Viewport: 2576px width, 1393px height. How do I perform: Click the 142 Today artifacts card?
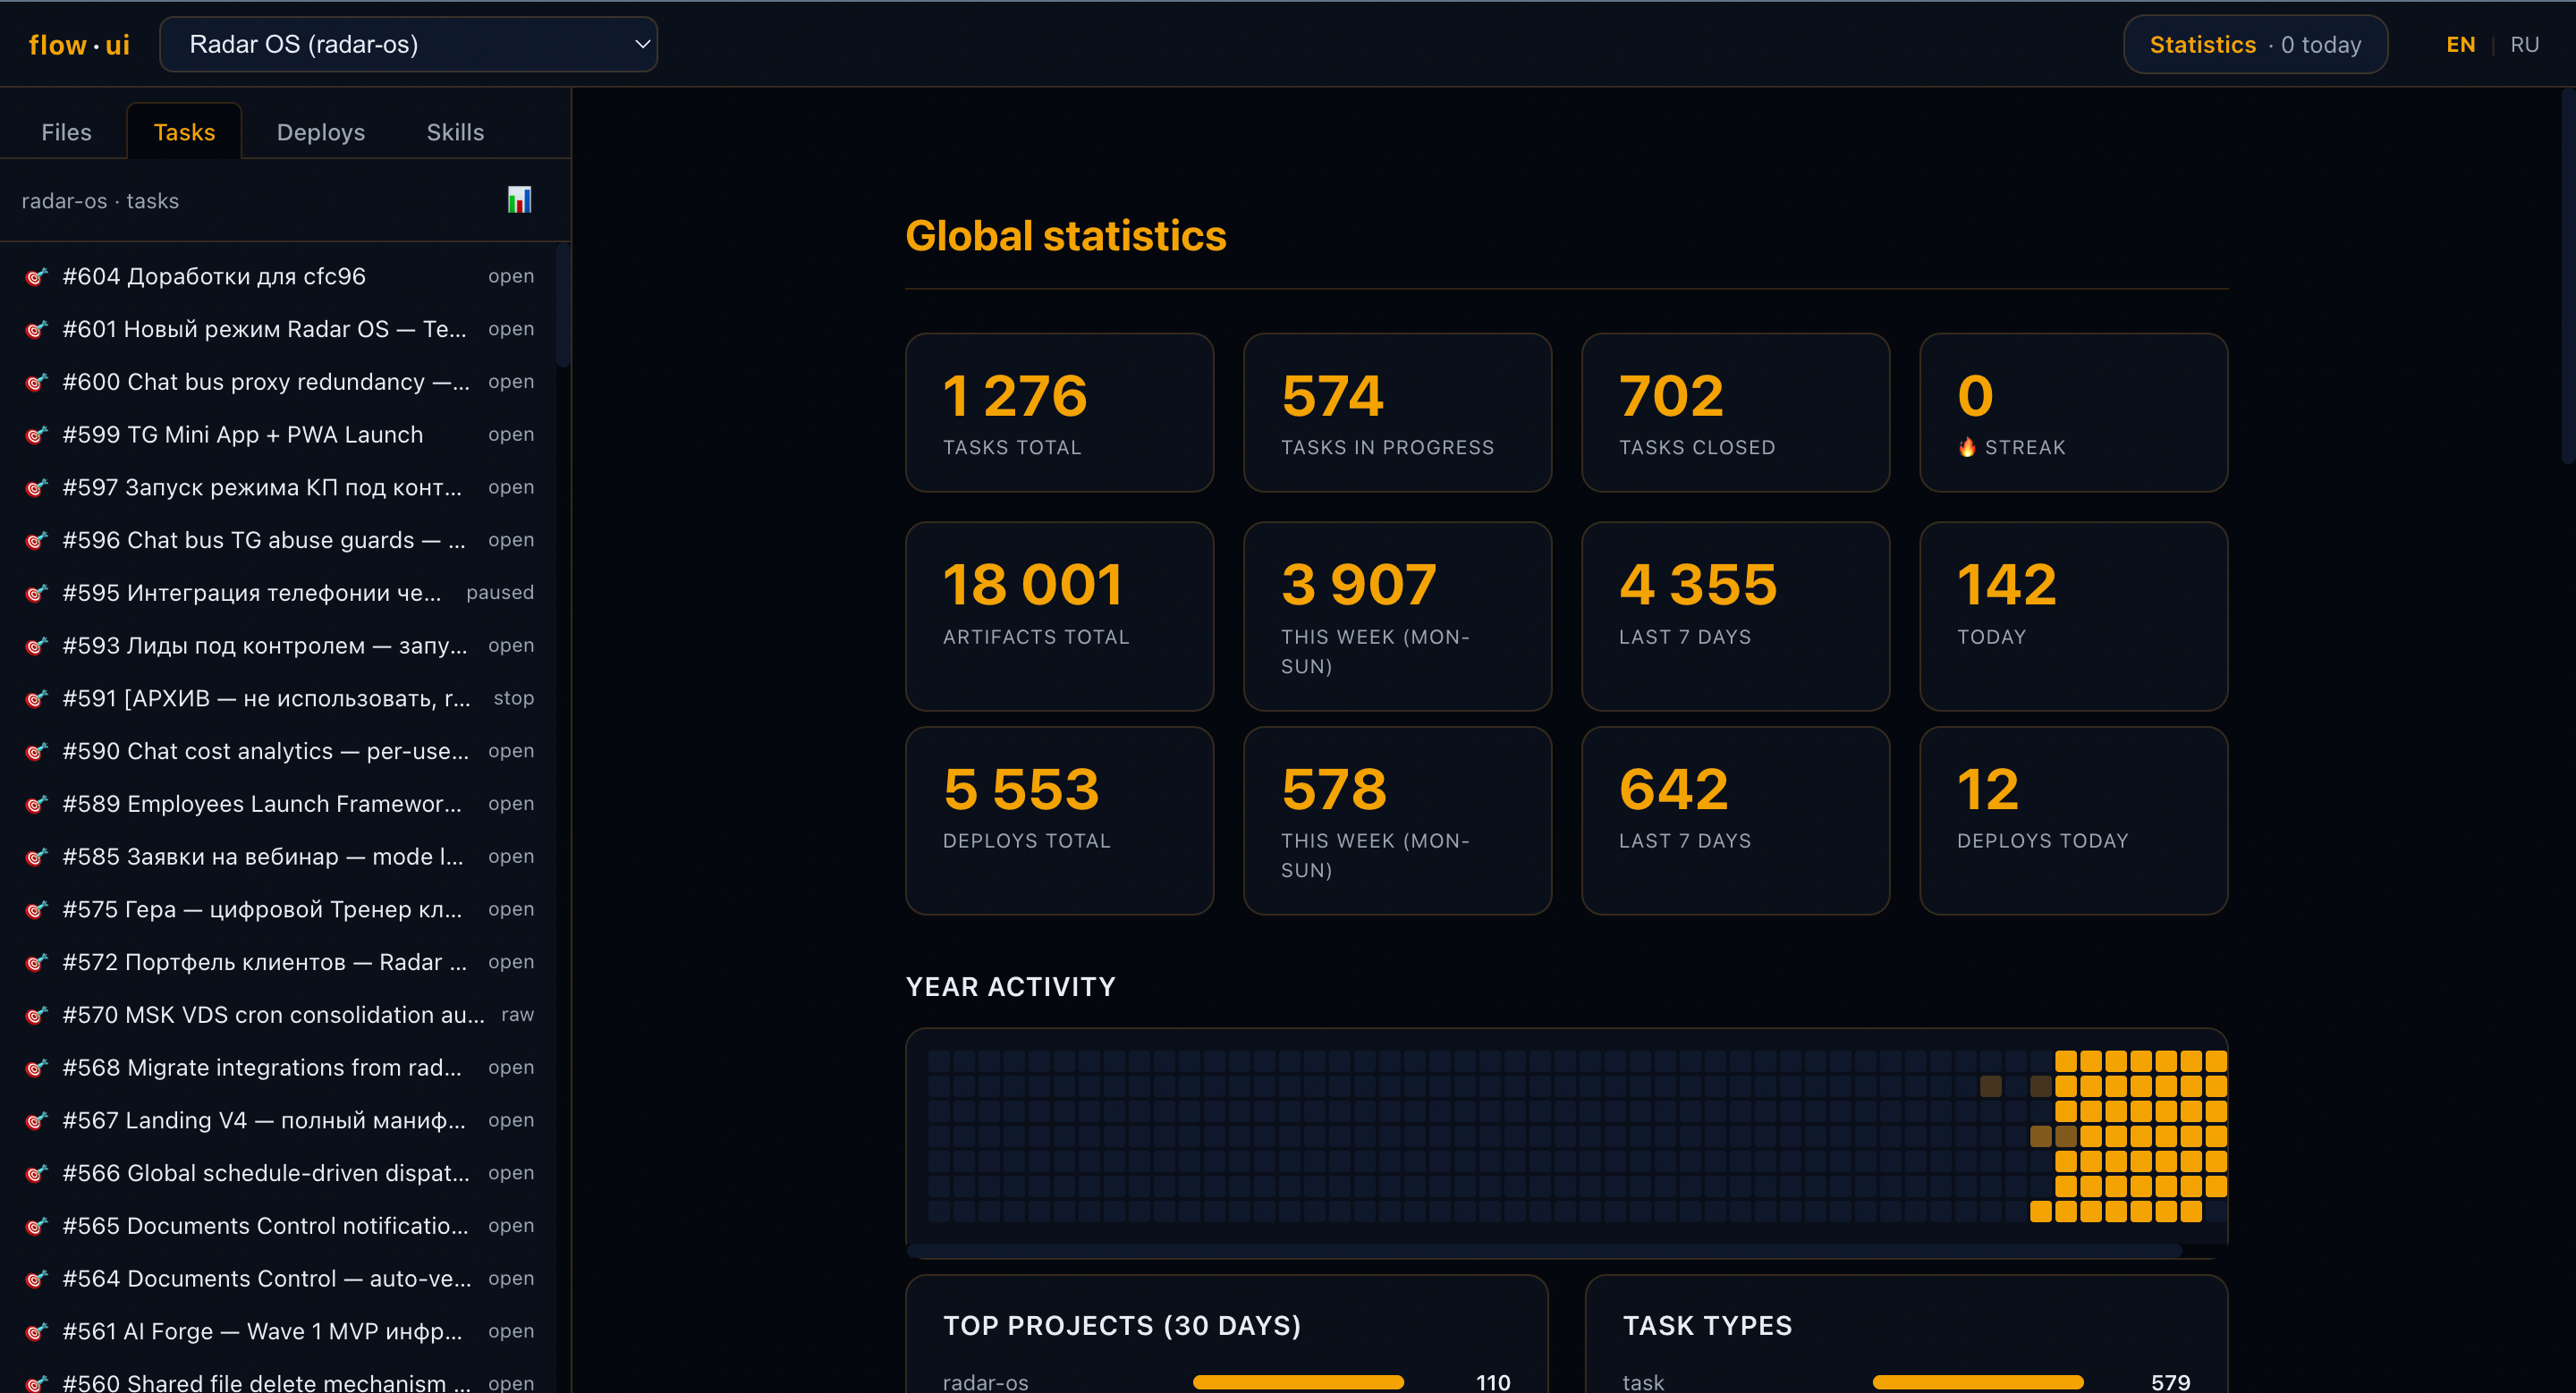[2073, 615]
